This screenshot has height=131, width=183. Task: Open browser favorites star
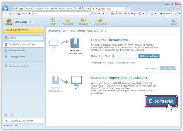(x=174, y=8)
